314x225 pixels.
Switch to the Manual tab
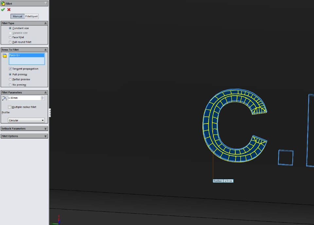pyautogui.click(x=17, y=16)
